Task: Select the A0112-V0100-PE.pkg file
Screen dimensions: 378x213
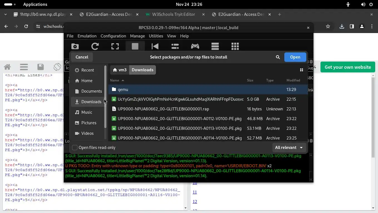Action: coord(208,119)
